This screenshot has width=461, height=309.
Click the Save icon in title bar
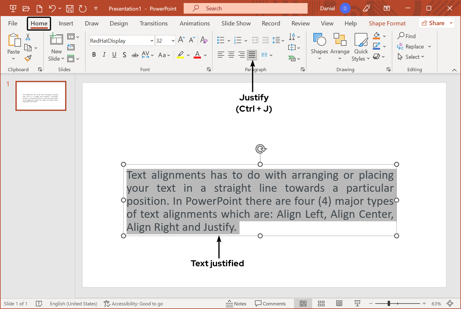(70, 8)
